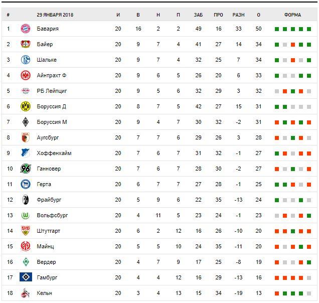Click the RB Leipzig logo
Viewport: 319px width, 303px height.
[26, 91]
